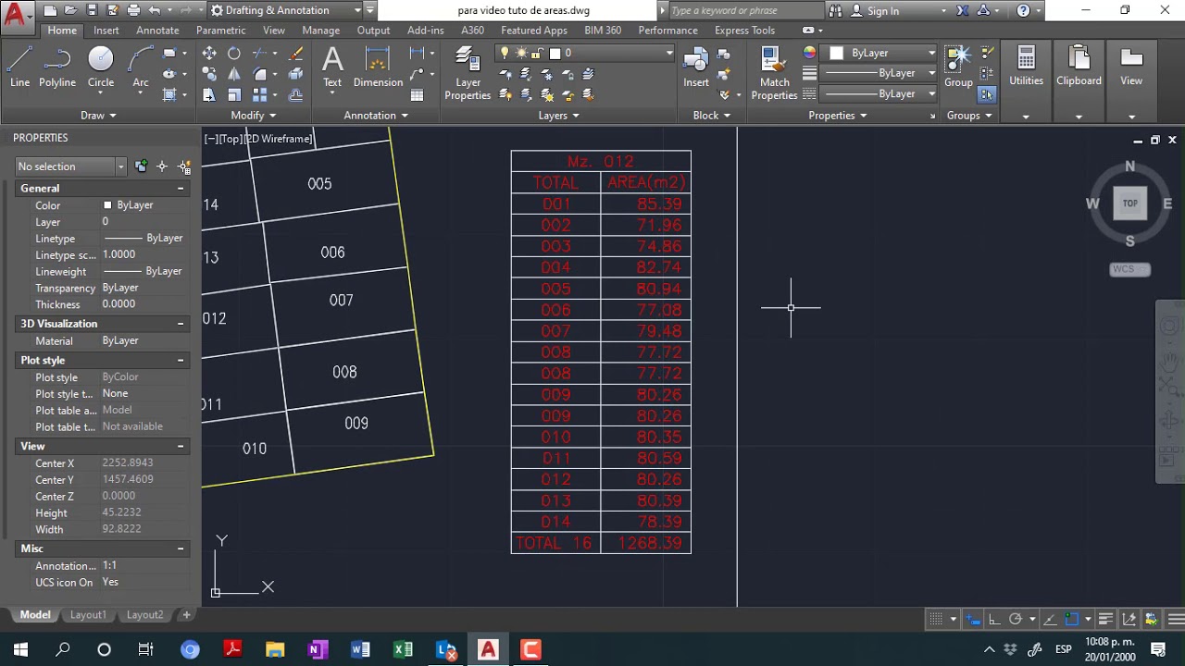Select the Move tool in Modify
1185x666 pixels.
[209, 54]
